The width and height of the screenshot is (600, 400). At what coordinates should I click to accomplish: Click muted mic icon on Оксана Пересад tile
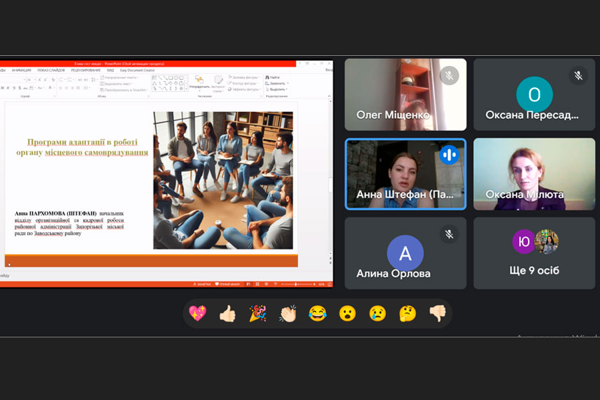tap(578, 75)
